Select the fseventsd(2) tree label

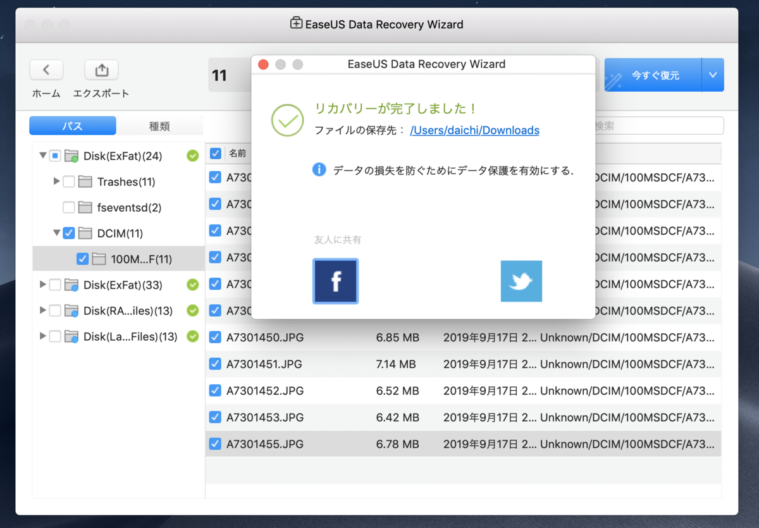coord(128,207)
